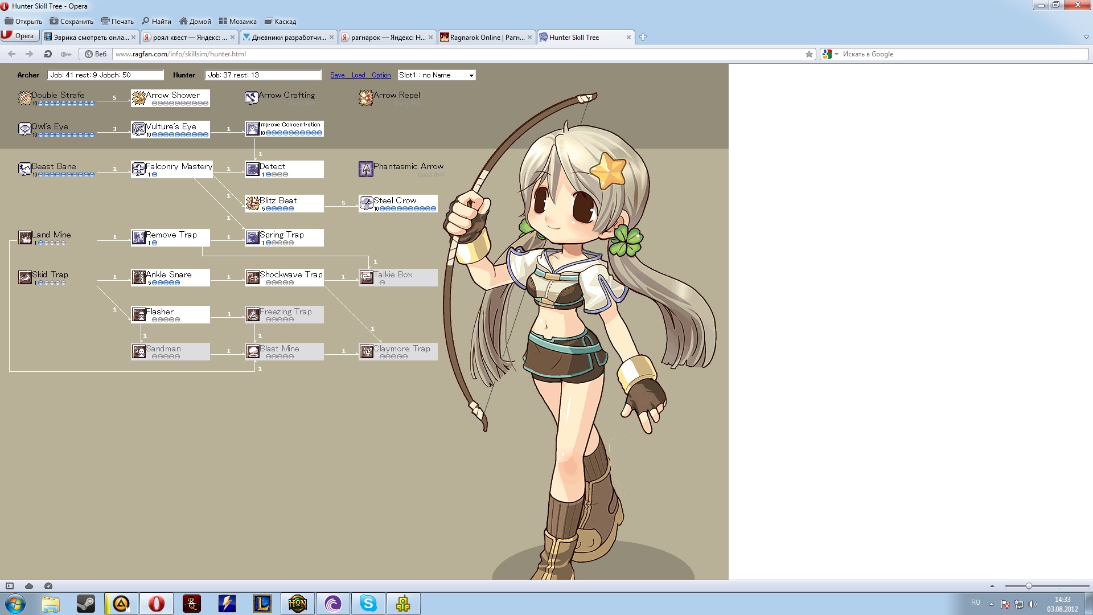The height and width of the screenshot is (615, 1093).
Task: Click the Talkie Box skill icon
Action: click(x=366, y=277)
